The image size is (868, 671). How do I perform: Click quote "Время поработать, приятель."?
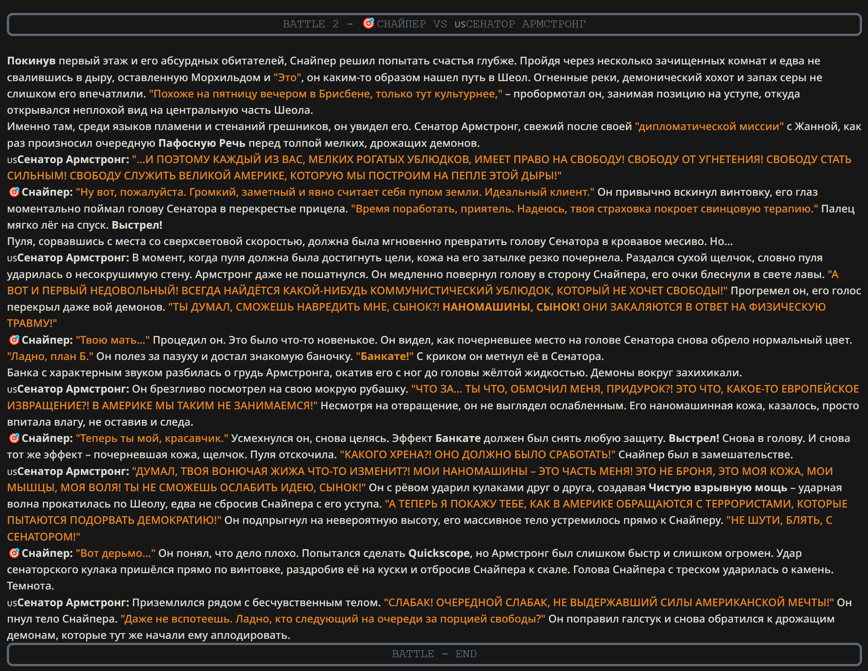point(433,209)
